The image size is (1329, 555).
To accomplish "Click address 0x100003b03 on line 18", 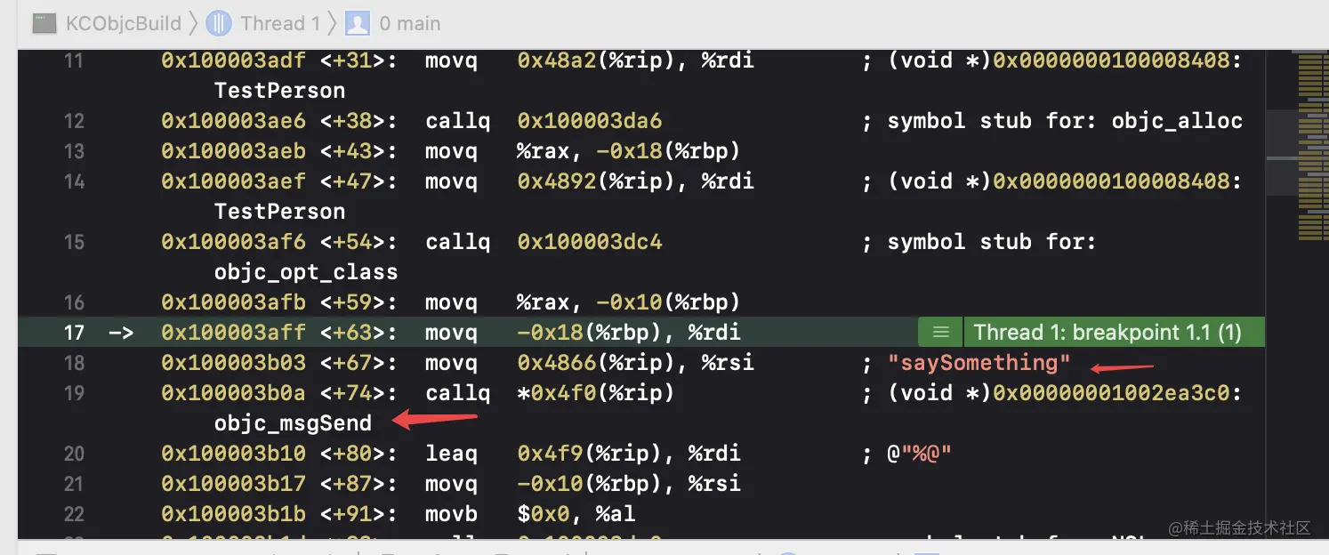I will 233,363.
